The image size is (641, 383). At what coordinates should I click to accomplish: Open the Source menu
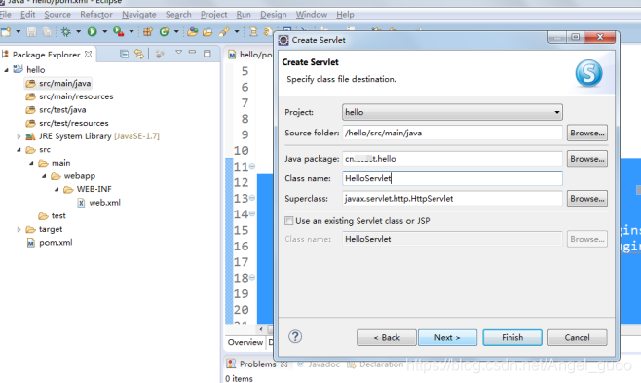(57, 15)
